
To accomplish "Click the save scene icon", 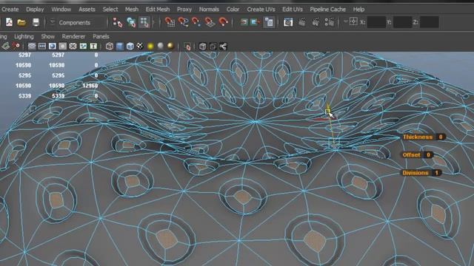I will pyautogui.click(x=36, y=22).
